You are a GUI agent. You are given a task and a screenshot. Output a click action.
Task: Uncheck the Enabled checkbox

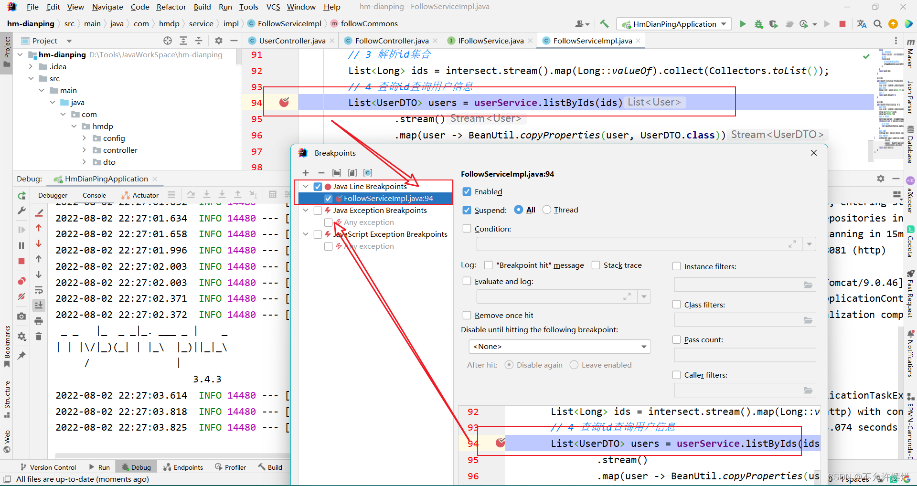(467, 191)
